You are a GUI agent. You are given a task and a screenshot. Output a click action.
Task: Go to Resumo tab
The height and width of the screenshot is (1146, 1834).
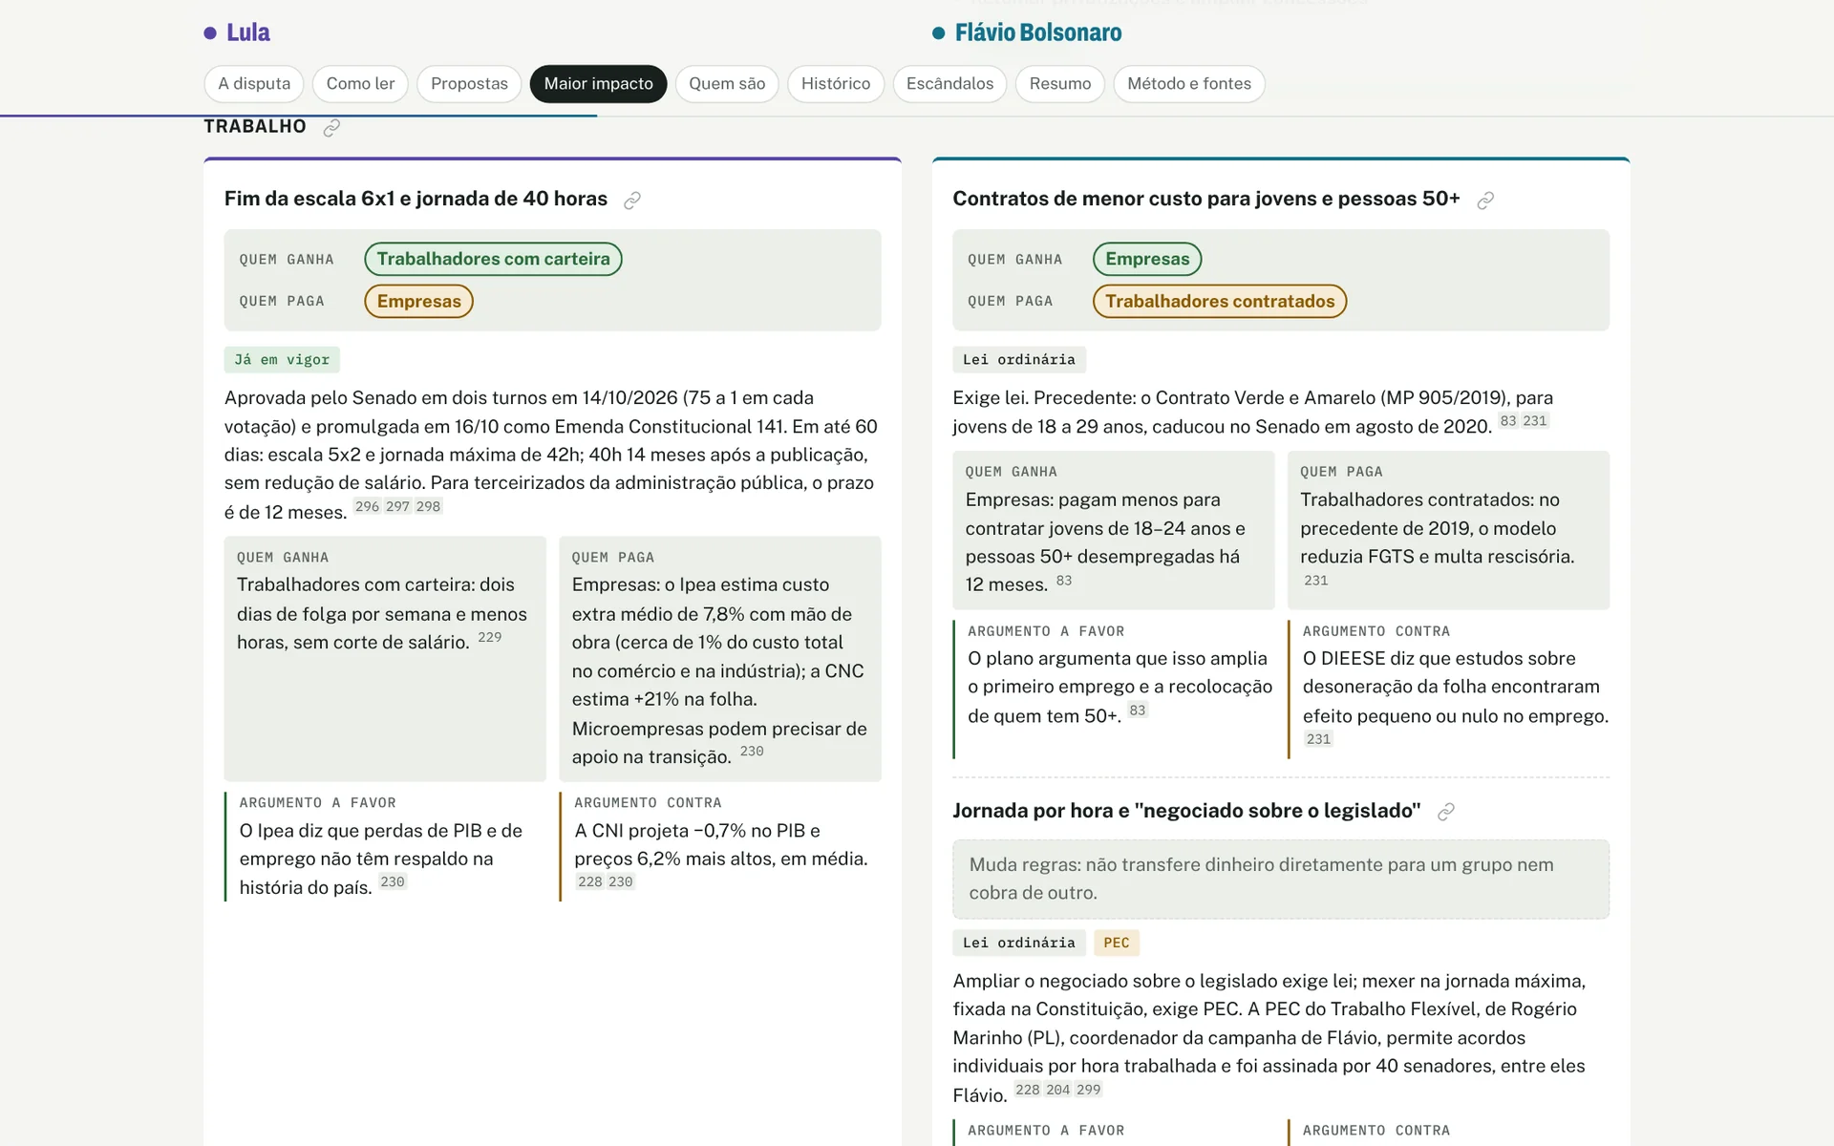point(1060,84)
